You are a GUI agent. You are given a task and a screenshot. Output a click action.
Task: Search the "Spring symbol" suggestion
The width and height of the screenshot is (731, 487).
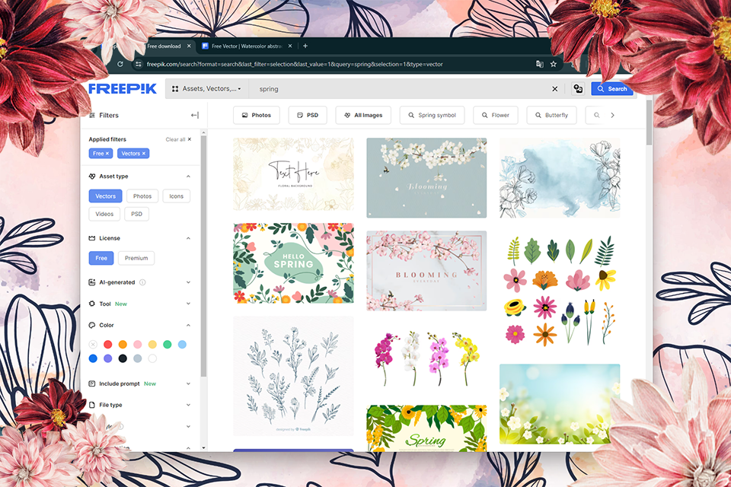tap(432, 115)
